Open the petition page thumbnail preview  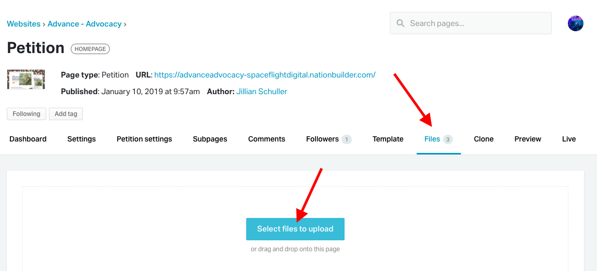(x=26, y=79)
